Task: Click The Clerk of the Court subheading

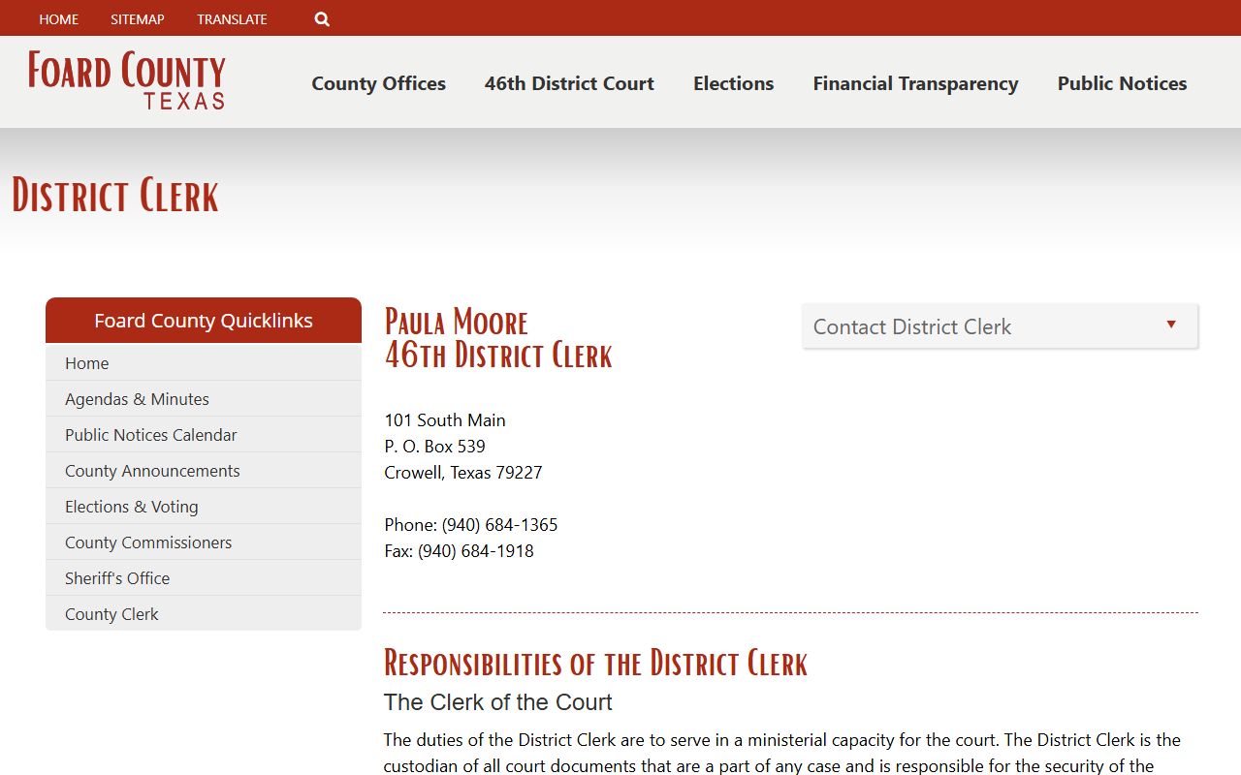Action: [x=498, y=702]
